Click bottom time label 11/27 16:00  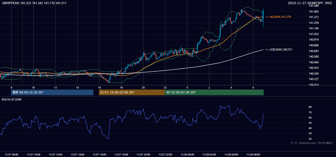click(99, 154)
